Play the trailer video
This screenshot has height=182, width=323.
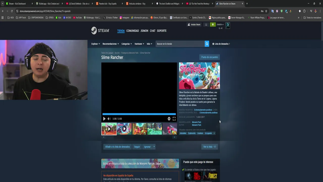[x=104, y=119]
